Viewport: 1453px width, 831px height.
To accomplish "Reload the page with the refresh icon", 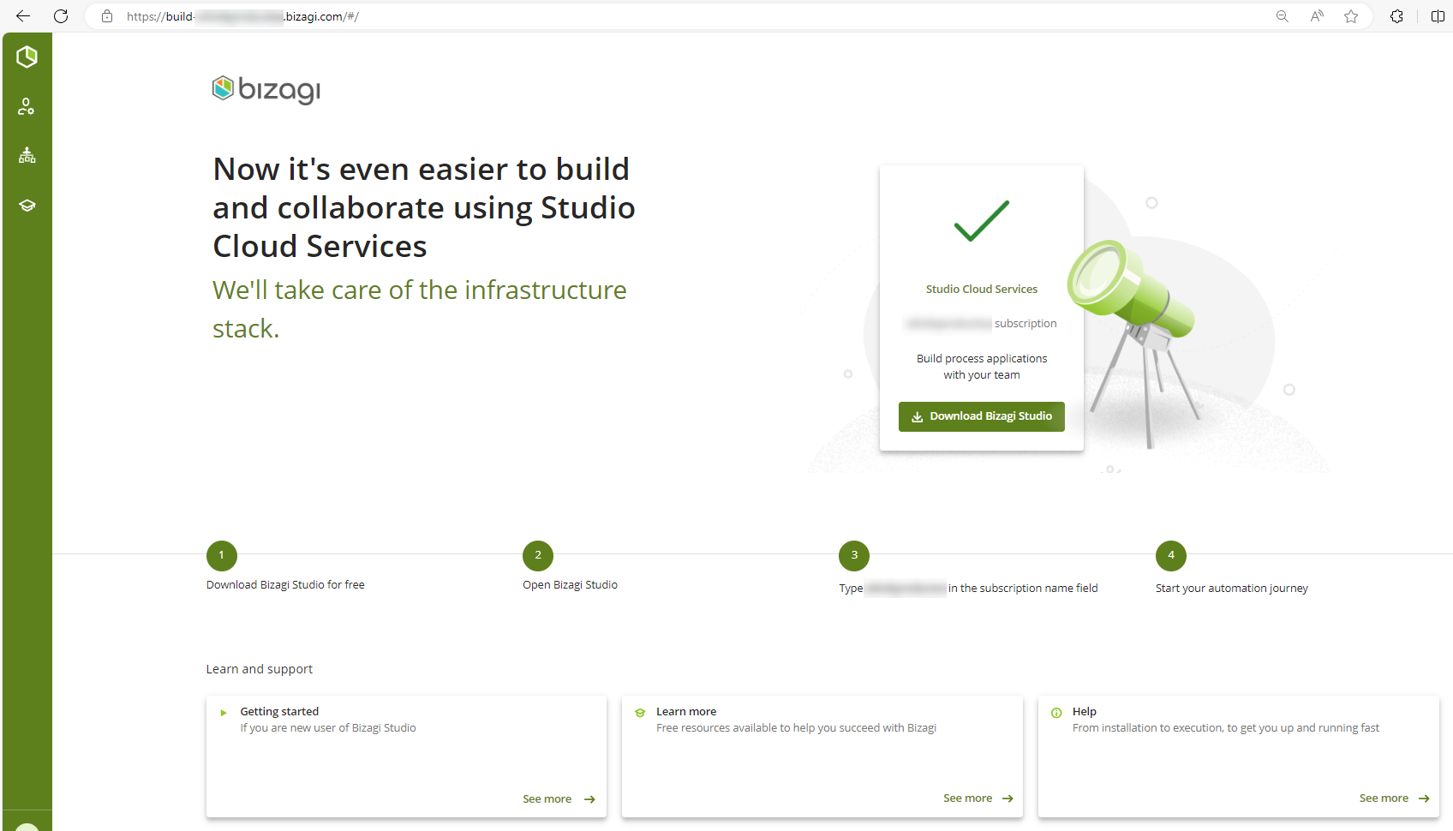I will (61, 16).
